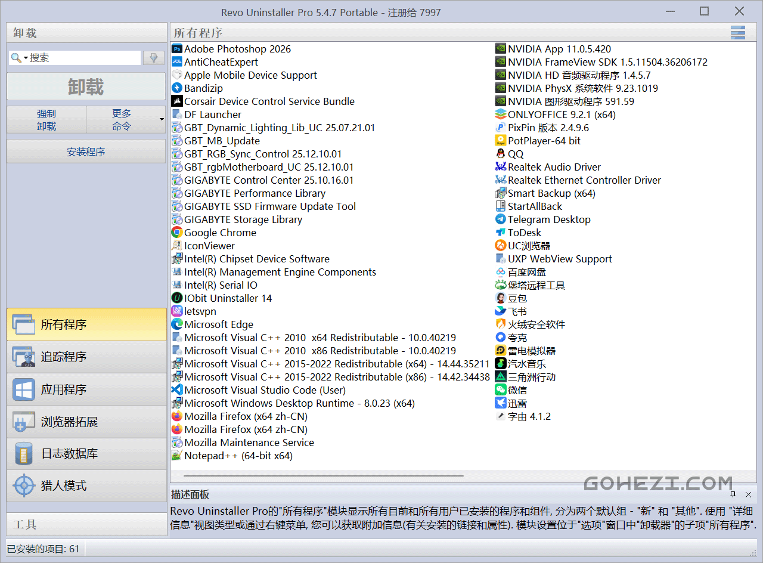
Task: Click the Hunter Mode crosshair icon
Action: 24,485
